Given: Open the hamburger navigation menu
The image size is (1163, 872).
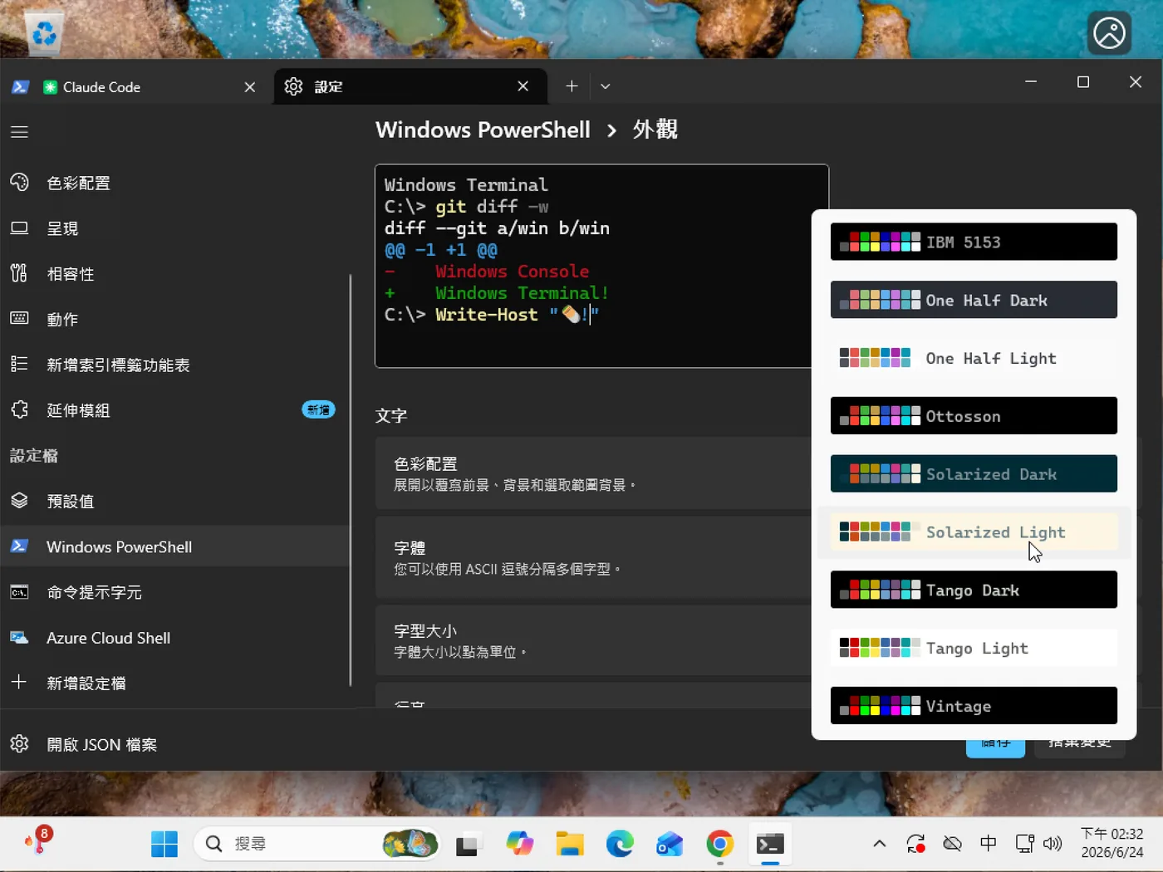Looking at the screenshot, I should pos(19,132).
